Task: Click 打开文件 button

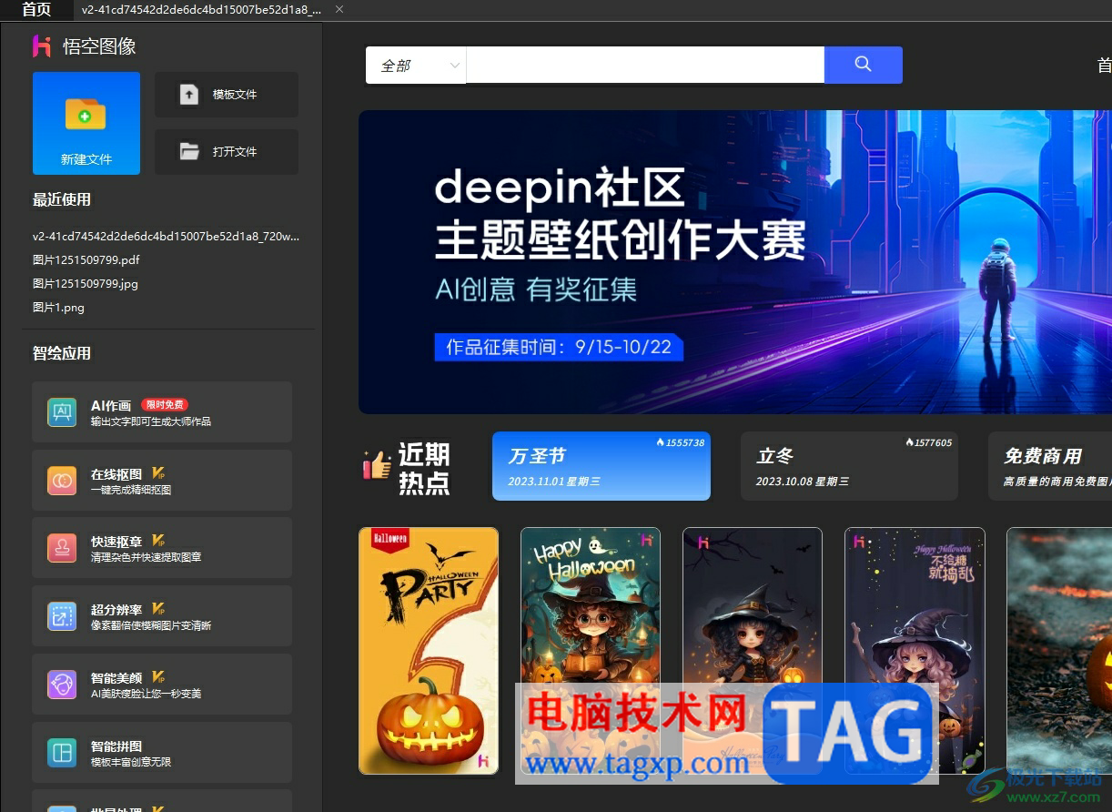Action: [x=227, y=152]
